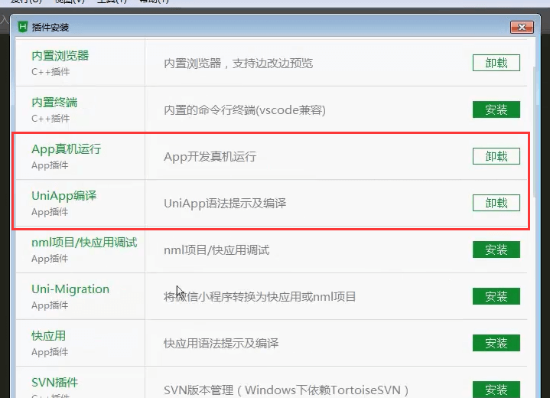
Task: Select the 内置浏览器 plugin name
Action: pos(60,55)
